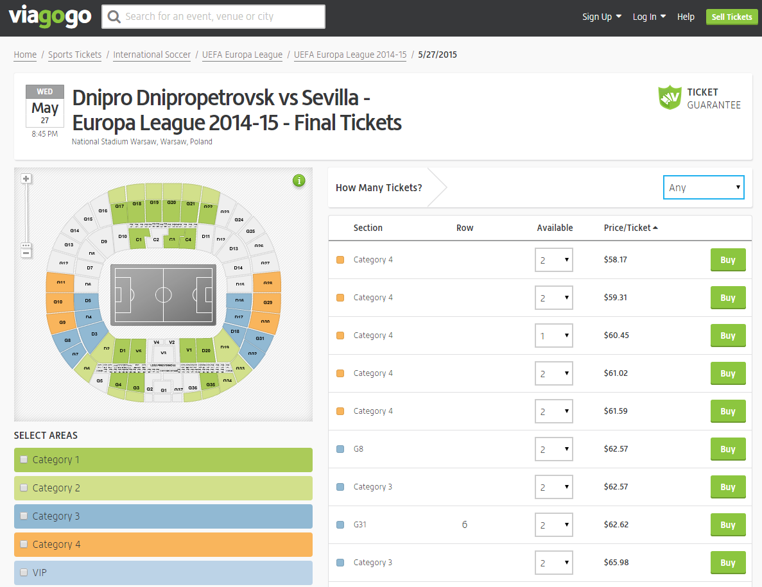This screenshot has width=762, height=587.
Task: Enable the Category 3 area checkbox
Action: point(24,516)
